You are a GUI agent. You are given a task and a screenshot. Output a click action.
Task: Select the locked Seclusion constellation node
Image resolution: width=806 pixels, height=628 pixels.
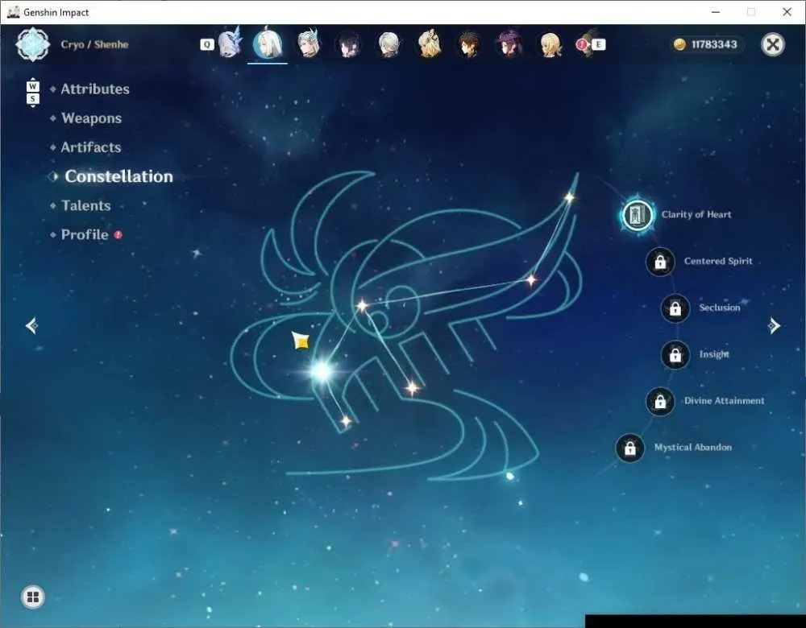pos(675,308)
